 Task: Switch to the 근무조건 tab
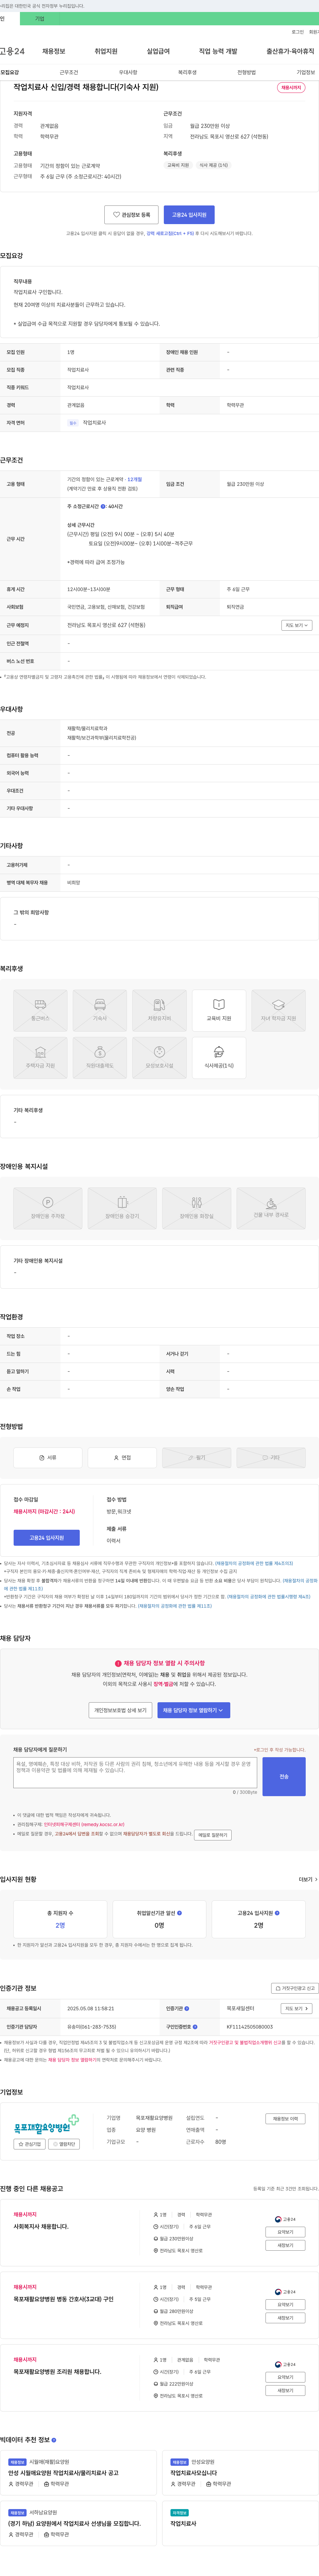69,72
